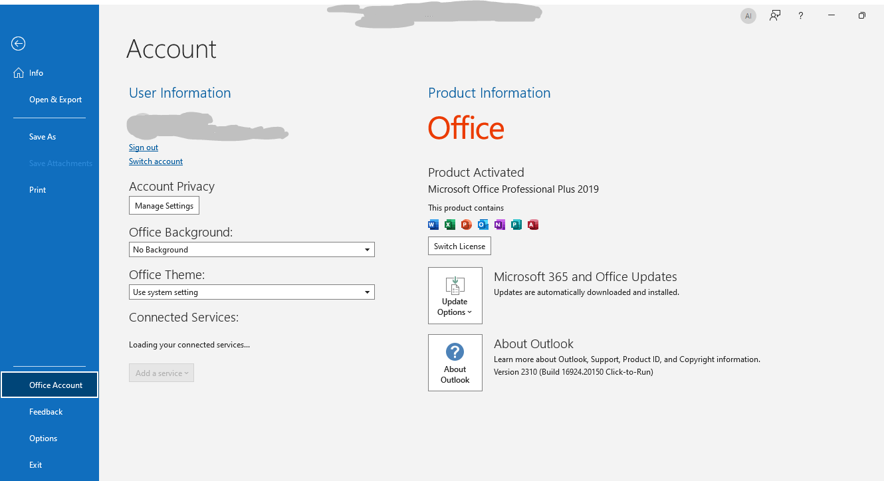Switch to the Print section

(x=37, y=189)
